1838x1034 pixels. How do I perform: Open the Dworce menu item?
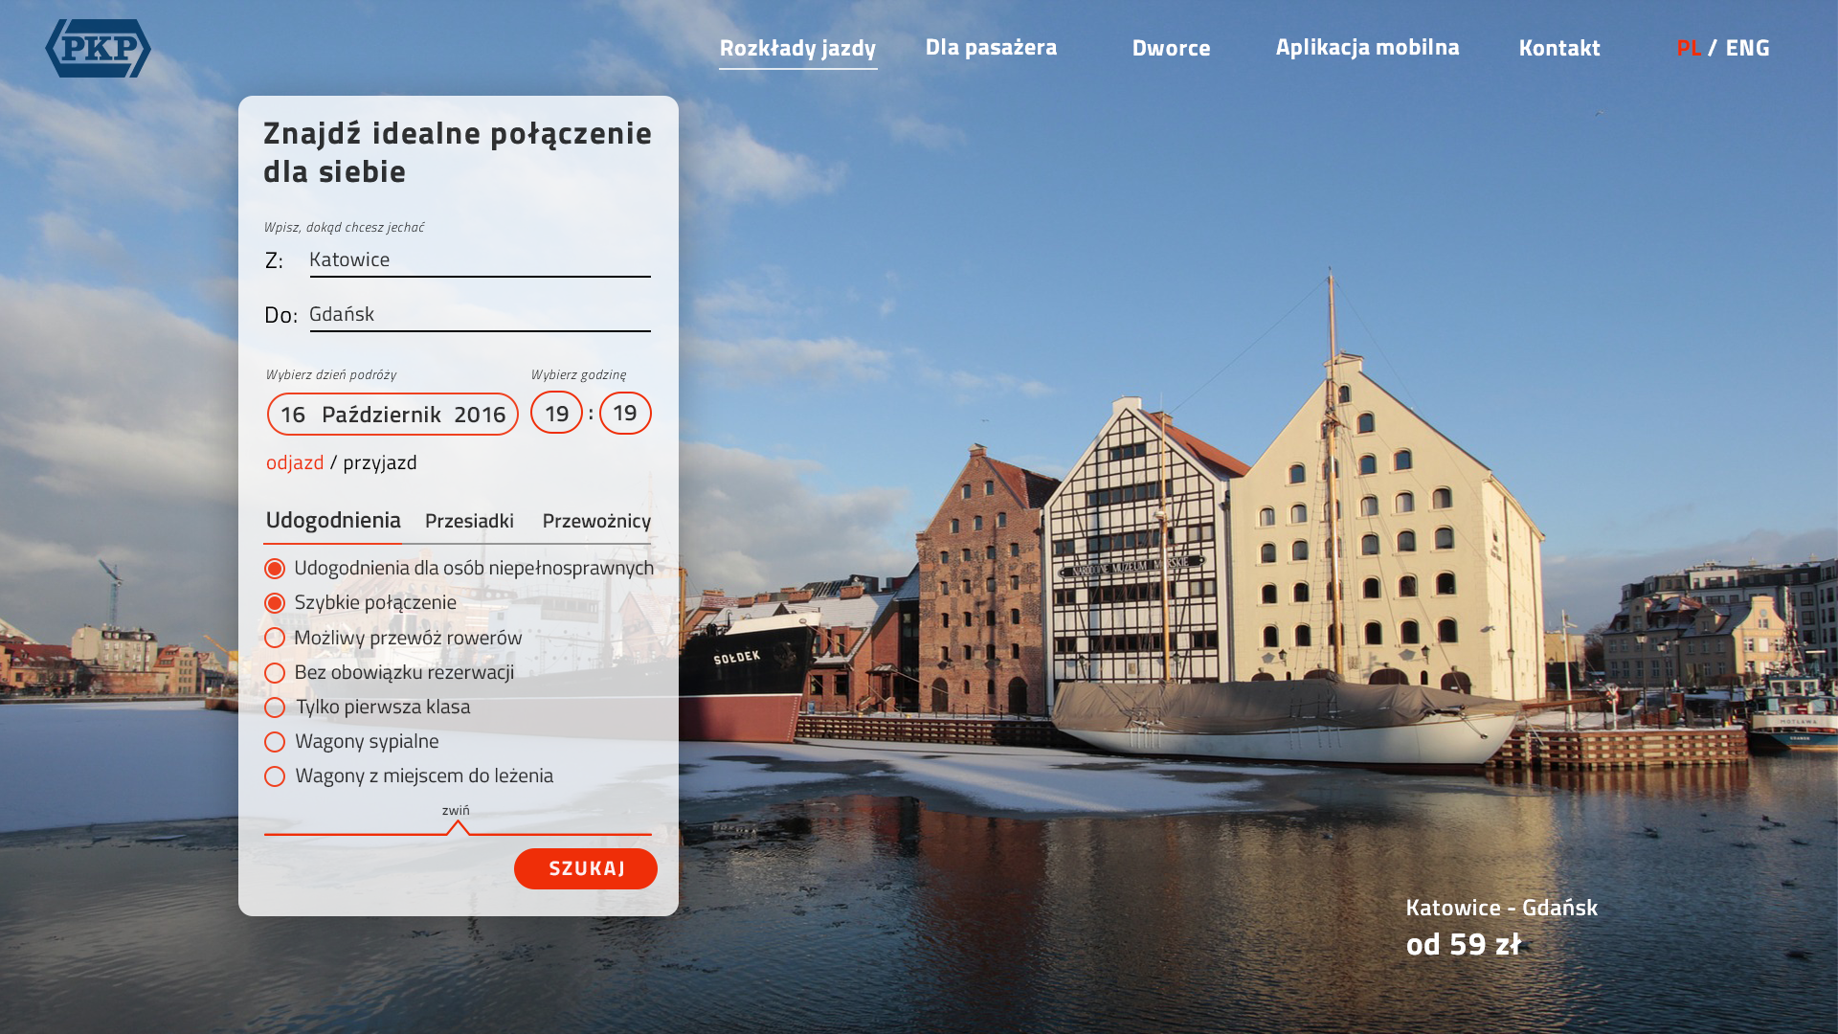coord(1171,47)
